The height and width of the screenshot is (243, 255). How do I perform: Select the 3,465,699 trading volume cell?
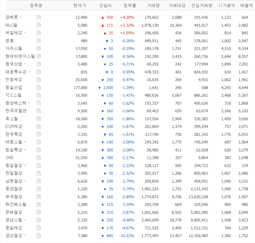[150, 220]
